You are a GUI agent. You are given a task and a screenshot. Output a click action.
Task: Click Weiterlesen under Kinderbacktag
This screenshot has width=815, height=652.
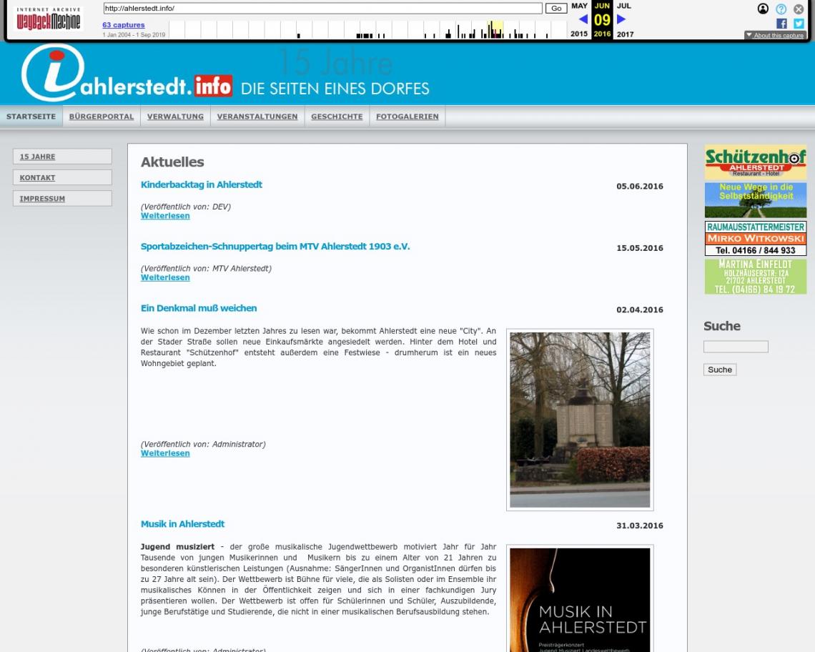click(x=165, y=216)
